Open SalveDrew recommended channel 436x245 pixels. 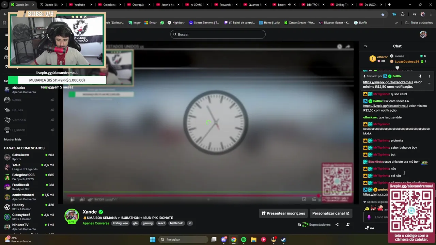29,157
